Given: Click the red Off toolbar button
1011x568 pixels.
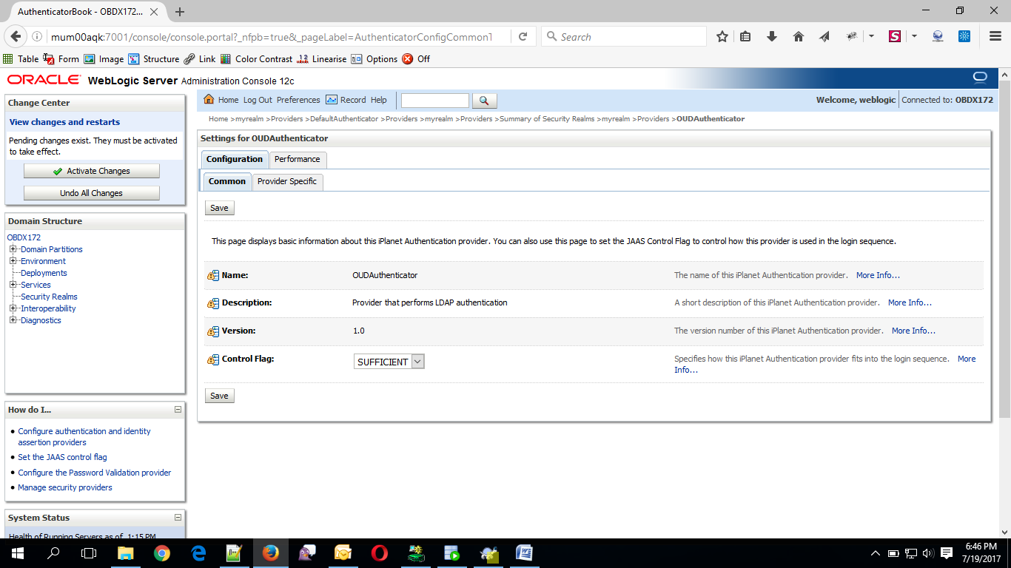Looking at the screenshot, I should pyautogui.click(x=416, y=59).
